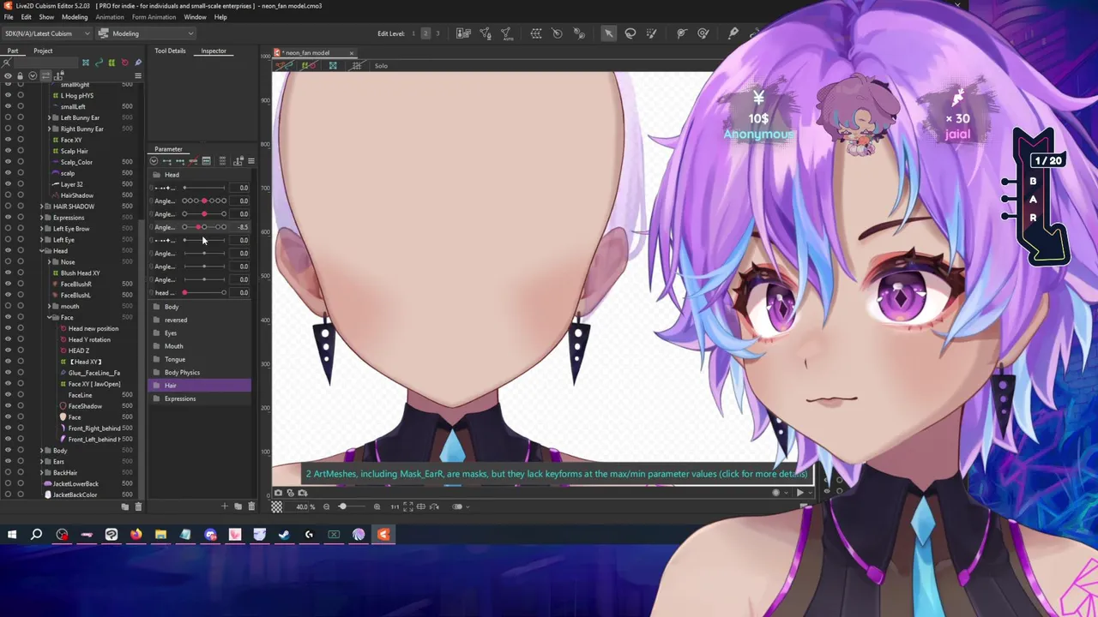
Task: Set Edit Level to 1
Action: point(413,33)
